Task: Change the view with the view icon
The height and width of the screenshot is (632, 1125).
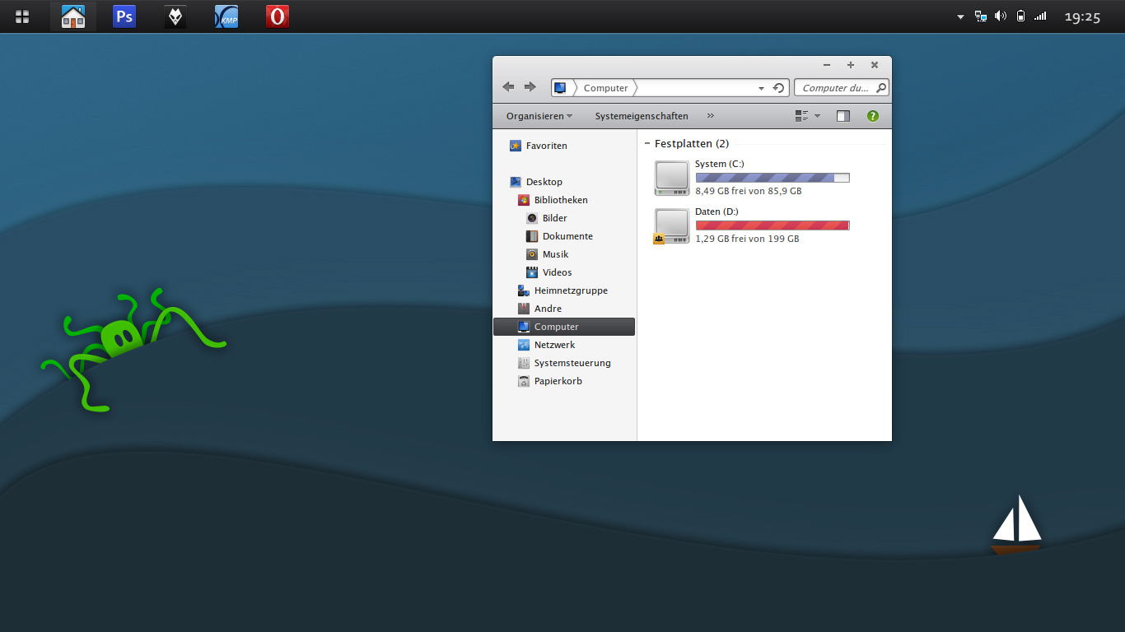Action: pos(801,116)
